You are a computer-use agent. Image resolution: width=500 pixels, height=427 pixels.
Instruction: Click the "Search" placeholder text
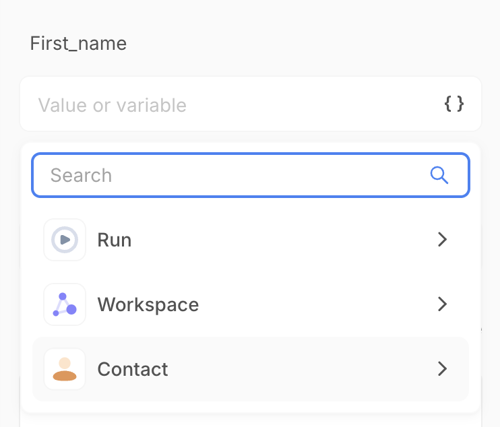pyautogui.click(x=81, y=175)
